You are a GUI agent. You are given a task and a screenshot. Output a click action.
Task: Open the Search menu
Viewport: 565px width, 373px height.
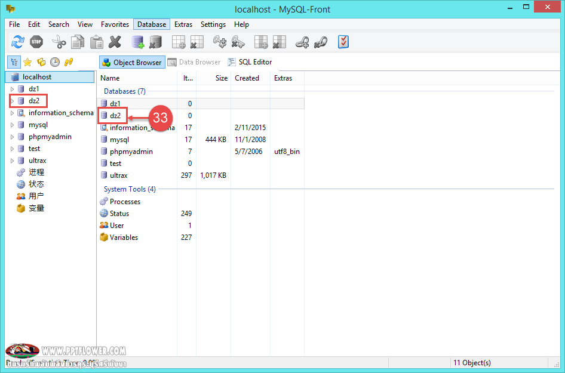point(59,24)
